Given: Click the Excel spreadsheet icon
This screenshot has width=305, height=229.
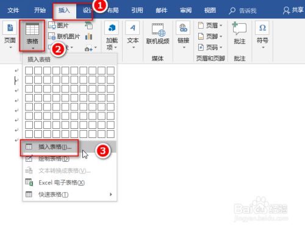Looking at the screenshot, I should 29,182.
